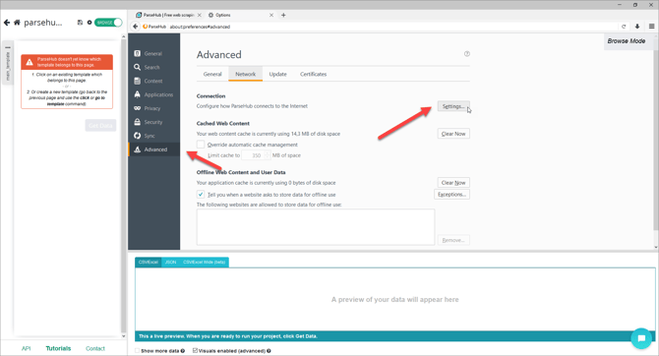Open the browser hamburger menu
The height and width of the screenshot is (356, 659).
(x=651, y=27)
